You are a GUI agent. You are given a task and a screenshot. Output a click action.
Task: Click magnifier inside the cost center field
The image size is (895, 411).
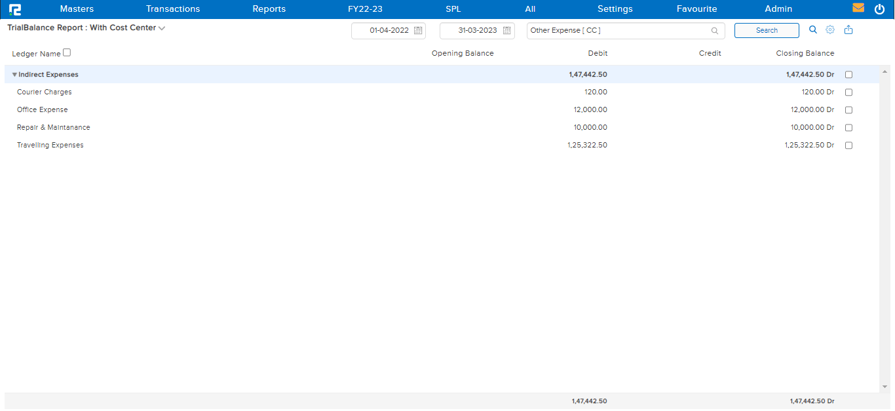[715, 31]
